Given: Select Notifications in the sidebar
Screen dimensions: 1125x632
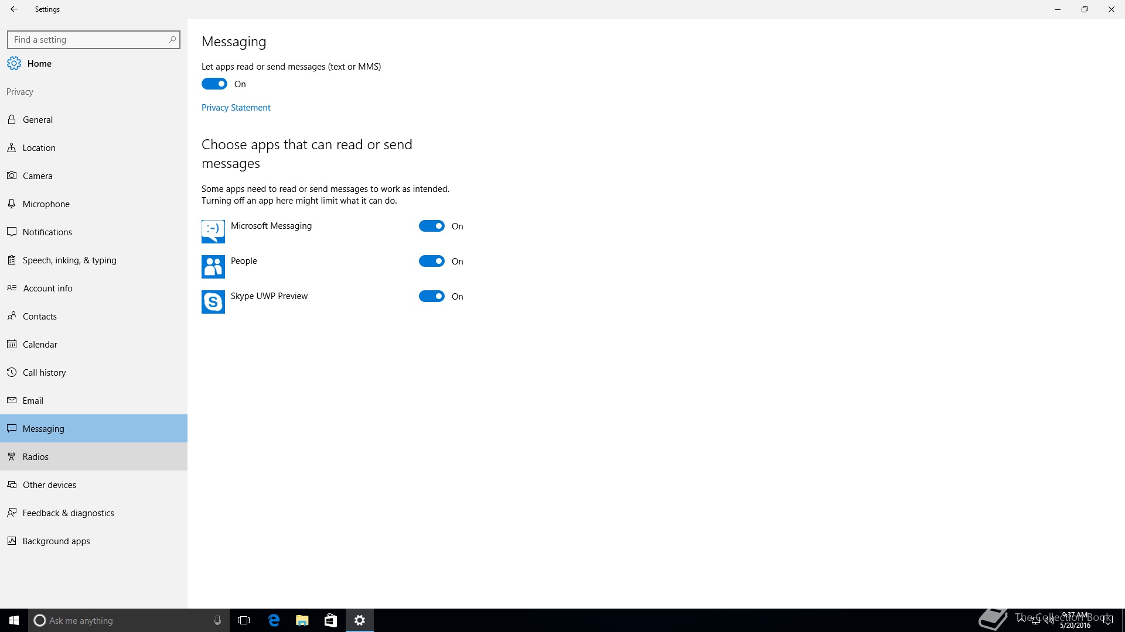Looking at the screenshot, I should click(94, 232).
